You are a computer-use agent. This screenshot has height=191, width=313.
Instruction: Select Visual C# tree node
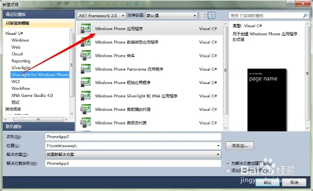[x=14, y=33]
